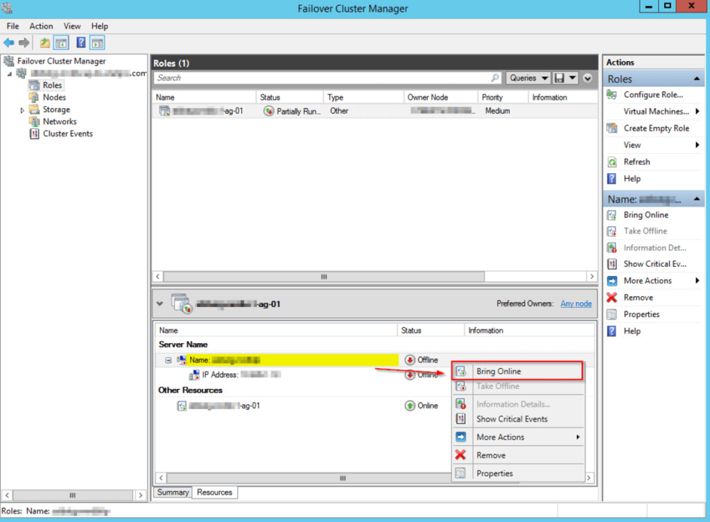Screen dimensions: 710x522
Task: Select the ag-01 role row
Action: pyautogui.click(x=375, y=111)
